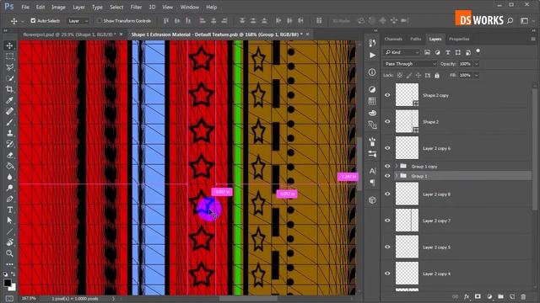Viewport: 540px width, 303px height.
Task: Select the Eraser tool
Action: click(9, 155)
